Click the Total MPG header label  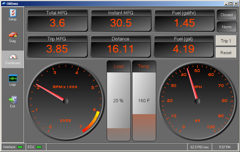coord(57,13)
